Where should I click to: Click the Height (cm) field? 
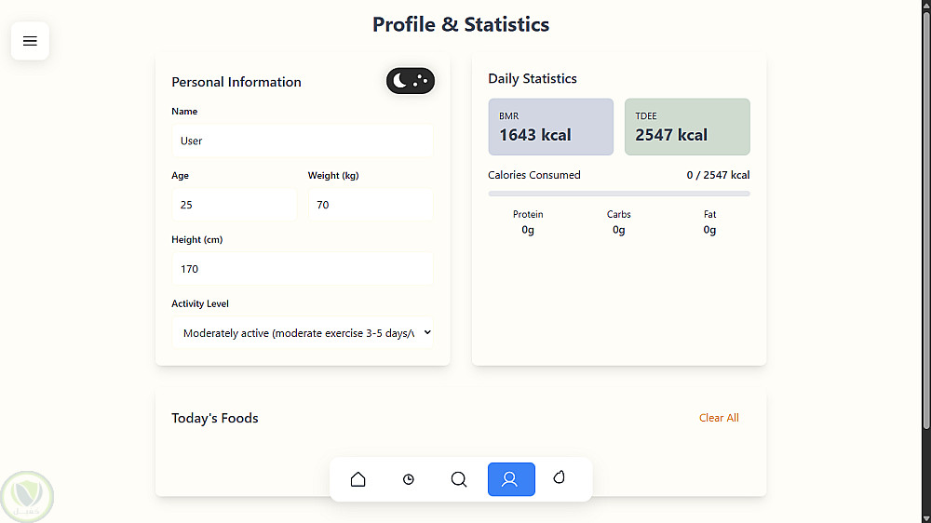point(303,269)
